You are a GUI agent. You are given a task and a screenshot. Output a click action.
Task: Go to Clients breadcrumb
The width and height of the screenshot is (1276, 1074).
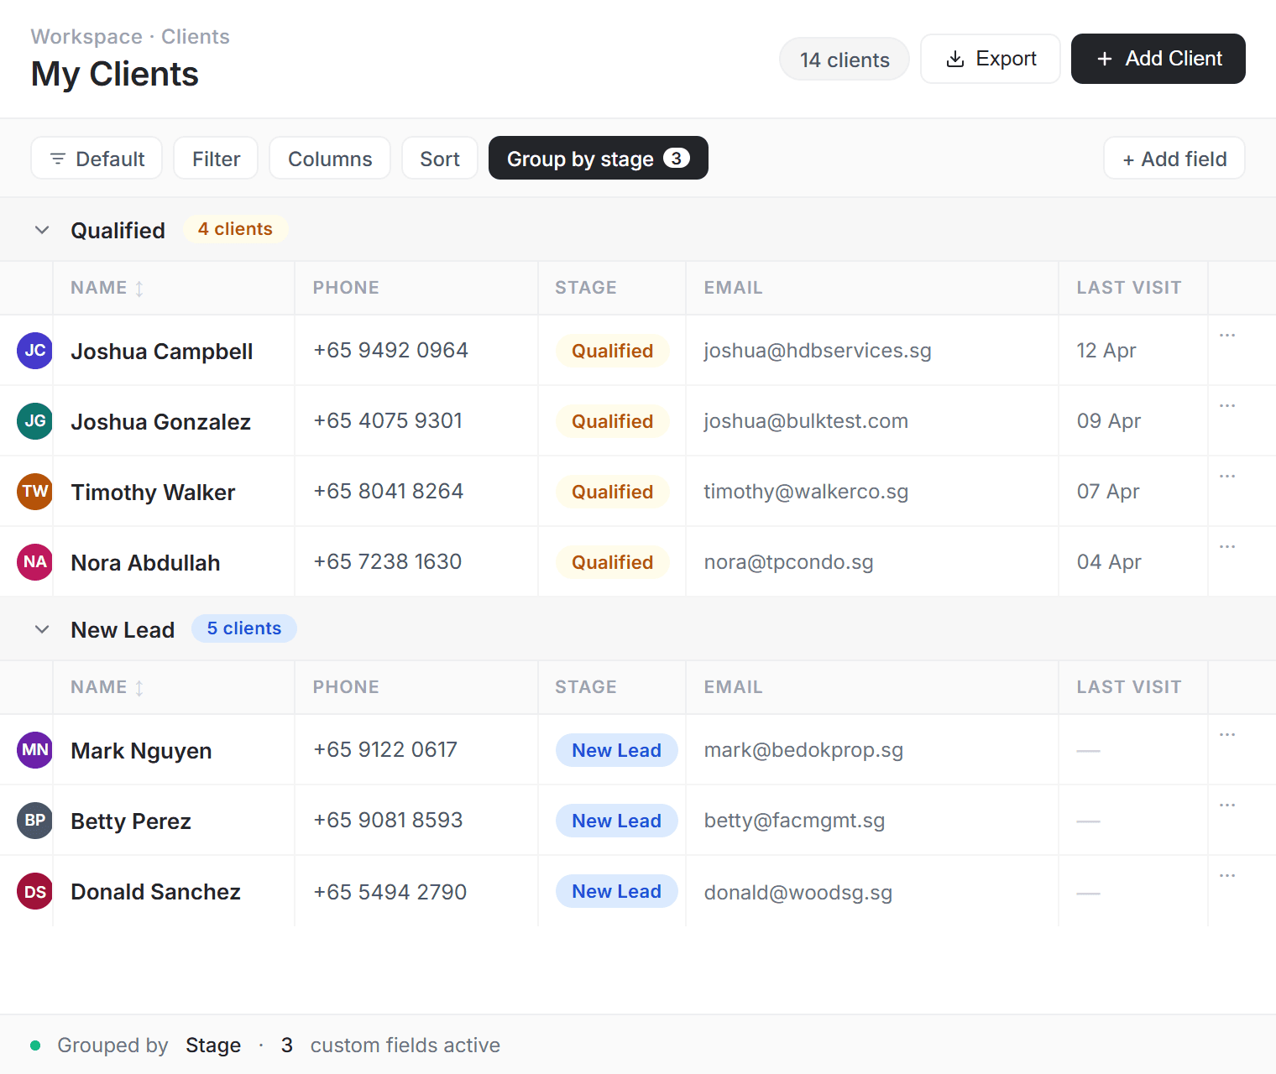tap(196, 37)
